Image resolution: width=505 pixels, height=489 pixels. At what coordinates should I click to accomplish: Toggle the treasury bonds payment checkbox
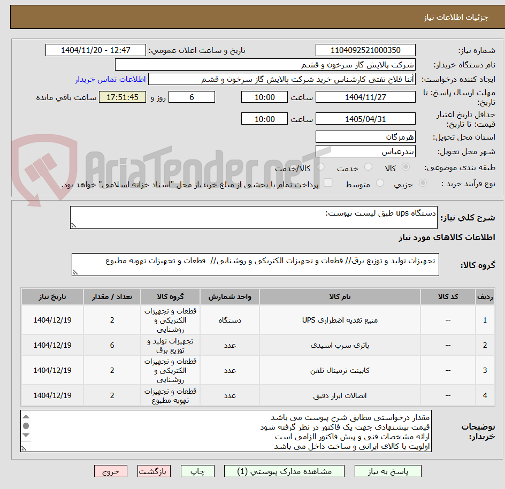tap(328, 182)
